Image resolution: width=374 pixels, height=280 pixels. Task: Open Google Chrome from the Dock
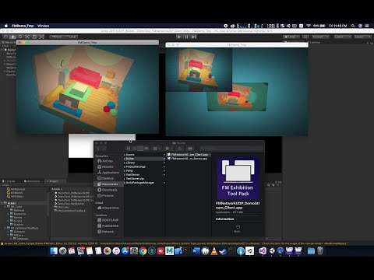pyautogui.click(x=143, y=250)
